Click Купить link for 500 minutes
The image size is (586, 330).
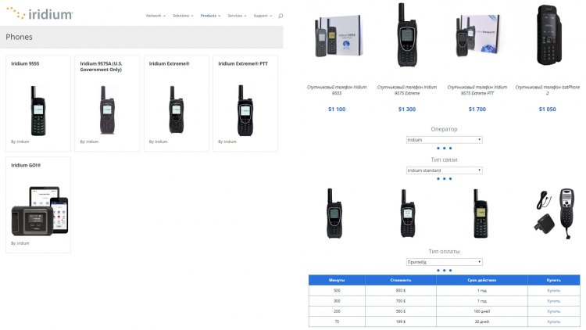[553, 290]
